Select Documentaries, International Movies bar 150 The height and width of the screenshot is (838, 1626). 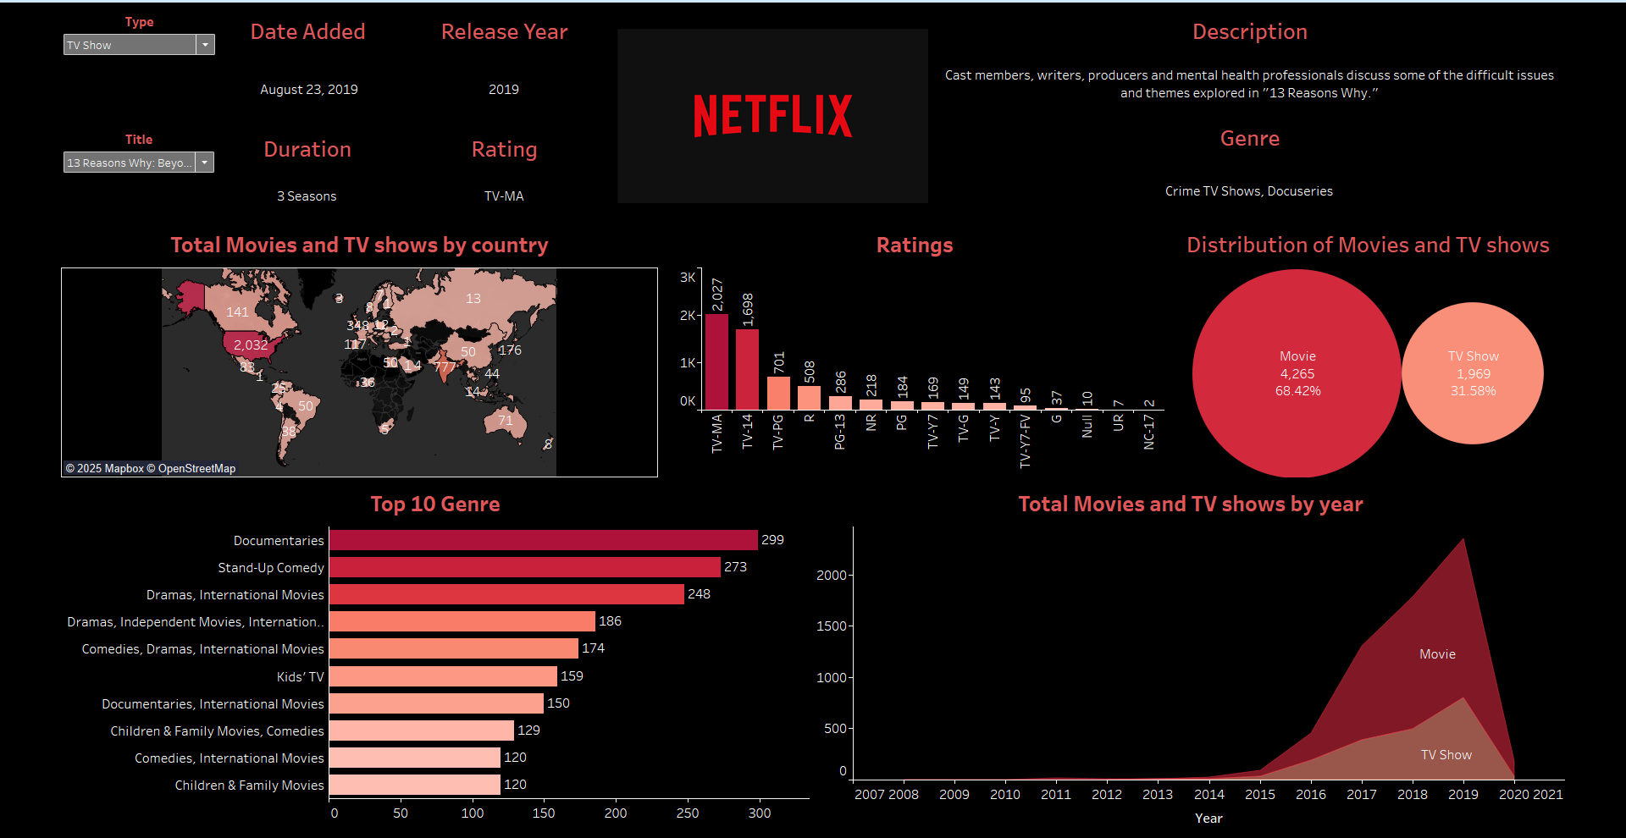pyautogui.click(x=436, y=703)
